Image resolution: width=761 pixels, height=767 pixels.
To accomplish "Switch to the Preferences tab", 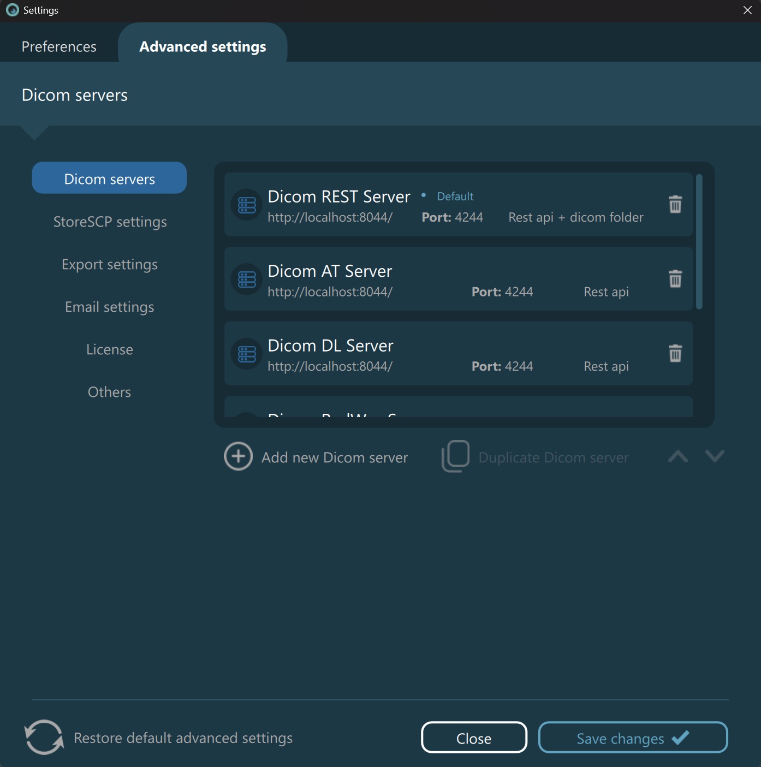I will 59,47.
